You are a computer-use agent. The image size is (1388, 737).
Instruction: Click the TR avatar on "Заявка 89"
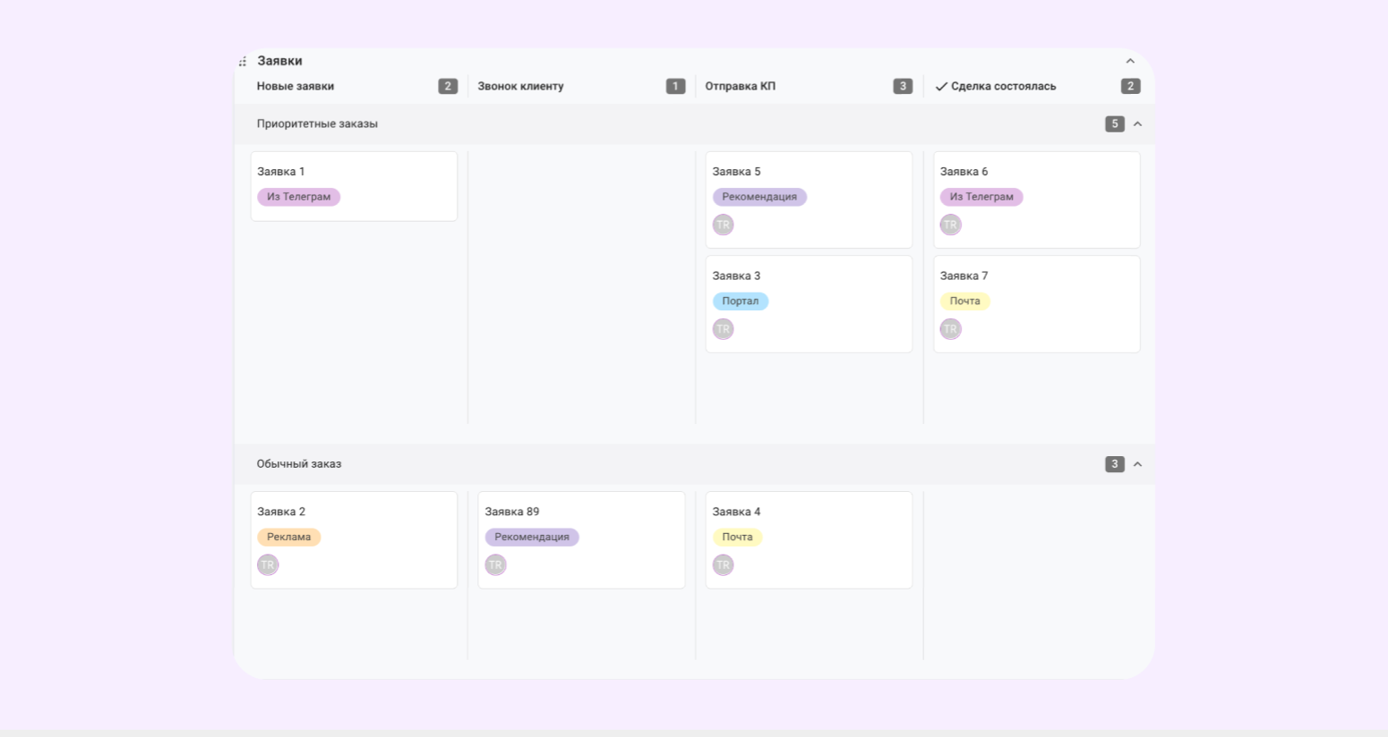pos(495,564)
